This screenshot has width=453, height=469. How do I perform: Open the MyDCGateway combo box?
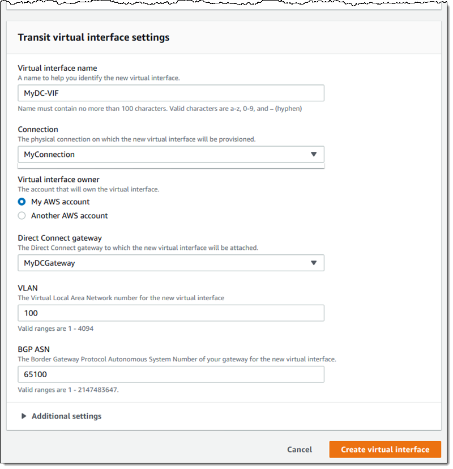click(x=170, y=263)
